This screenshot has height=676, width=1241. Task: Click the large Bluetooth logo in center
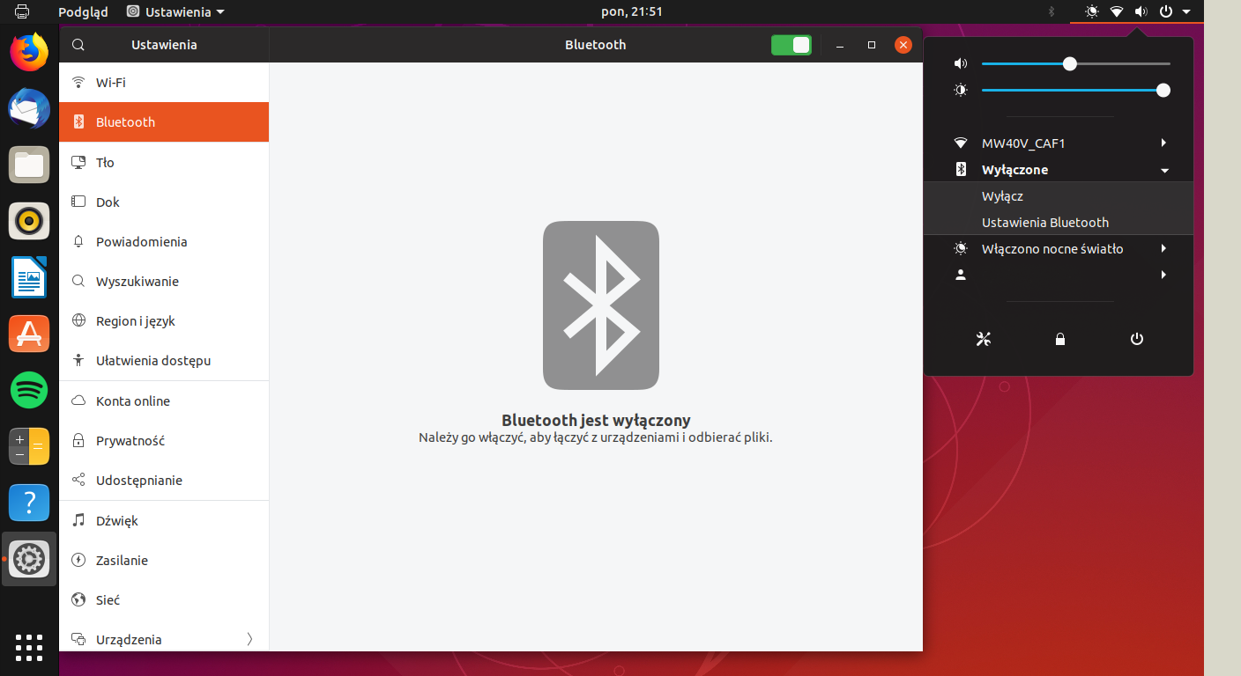601,305
